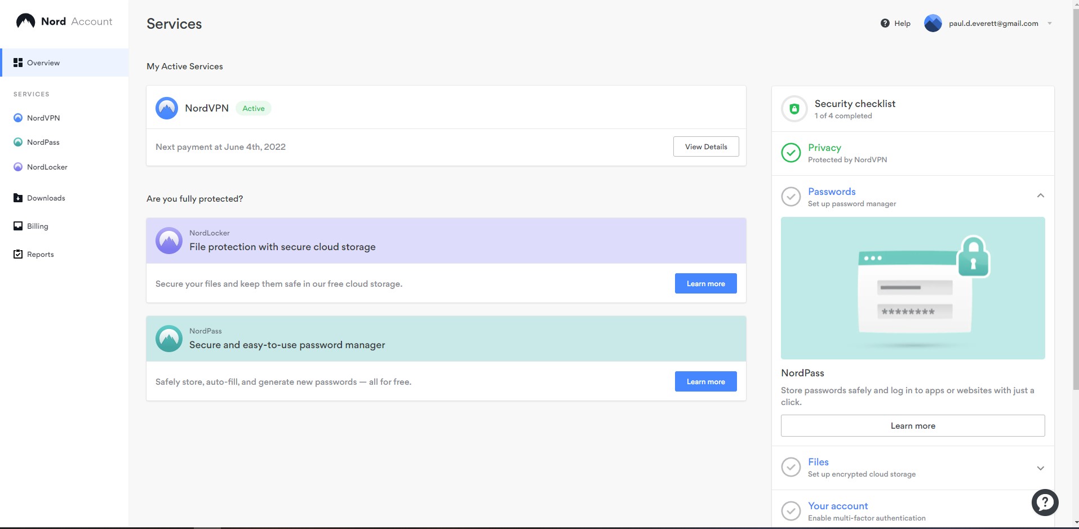Image resolution: width=1079 pixels, height=529 pixels.
Task: Click '1 of 4 completed' text
Action: [843, 115]
